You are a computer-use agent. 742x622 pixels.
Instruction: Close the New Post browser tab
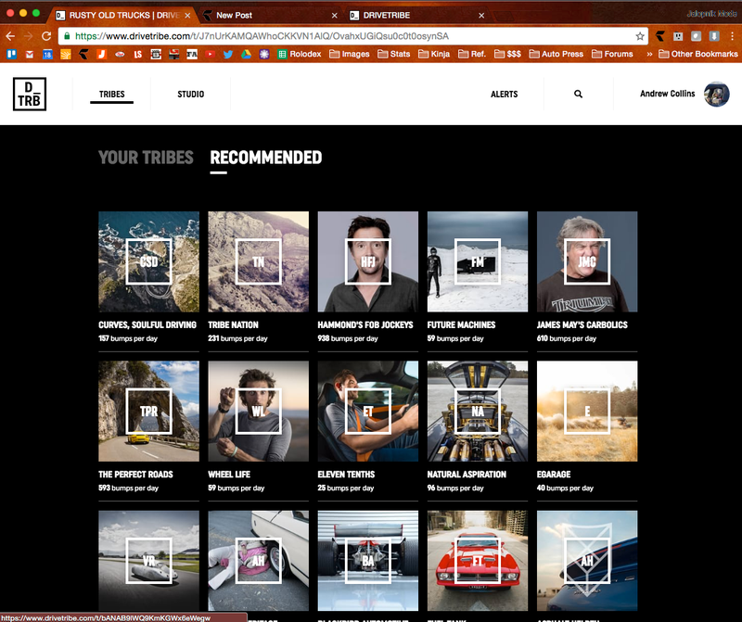335,16
